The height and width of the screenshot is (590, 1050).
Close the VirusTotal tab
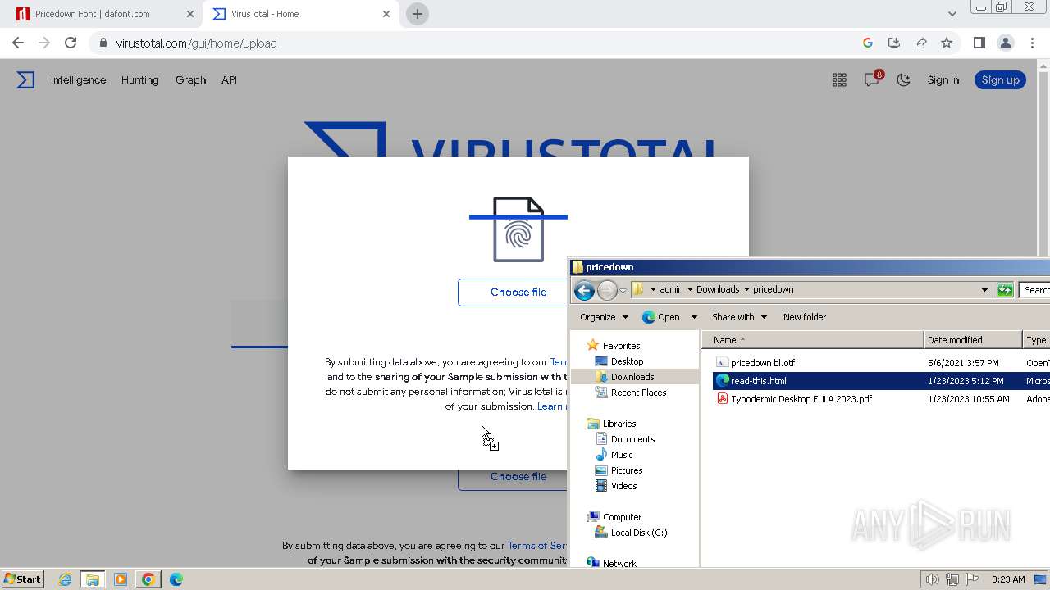tap(386, 14)
